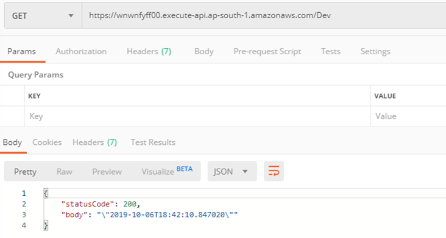Switch to the Authorization tab

click(x=81, y=51)
